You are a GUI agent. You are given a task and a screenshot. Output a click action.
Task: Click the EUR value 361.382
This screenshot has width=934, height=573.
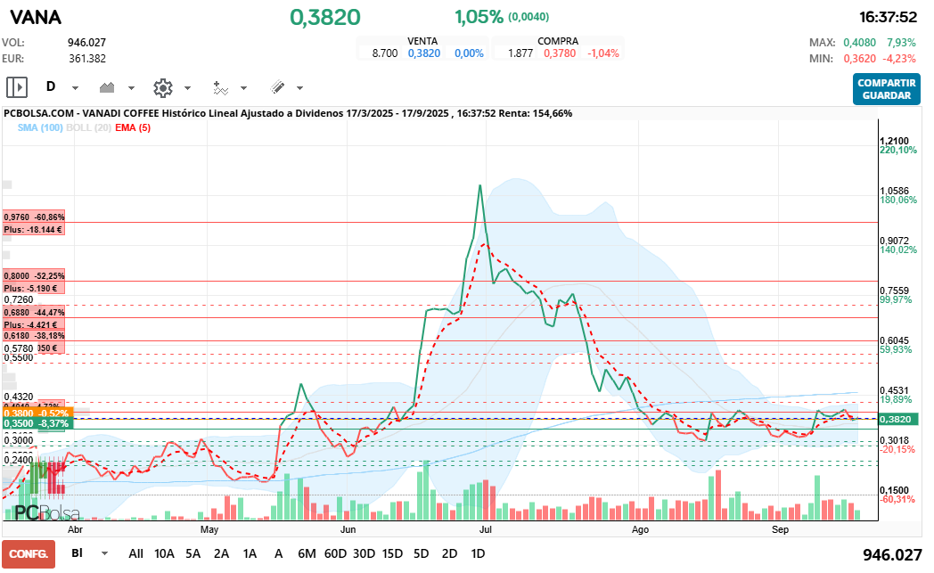click(x=87, y=59)
